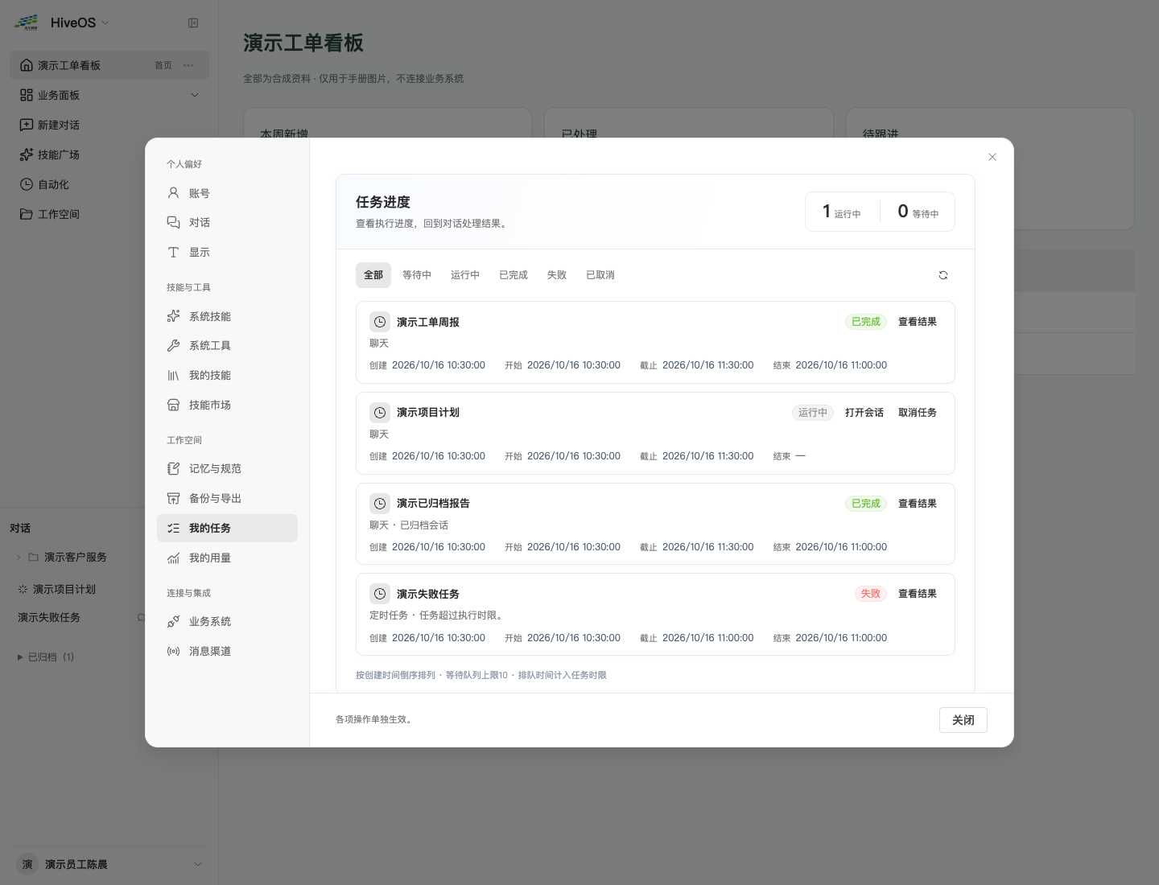Open 备份与导出 settings
1159x885 pixels.
coord(227,499)
